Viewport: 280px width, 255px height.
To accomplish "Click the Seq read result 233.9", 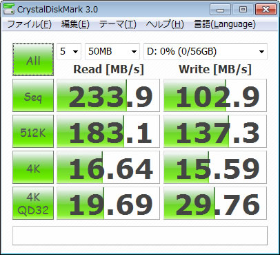I will (x=108, y=95).
